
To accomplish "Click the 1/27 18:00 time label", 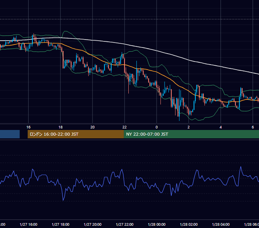I will click(x=61, y=224).
